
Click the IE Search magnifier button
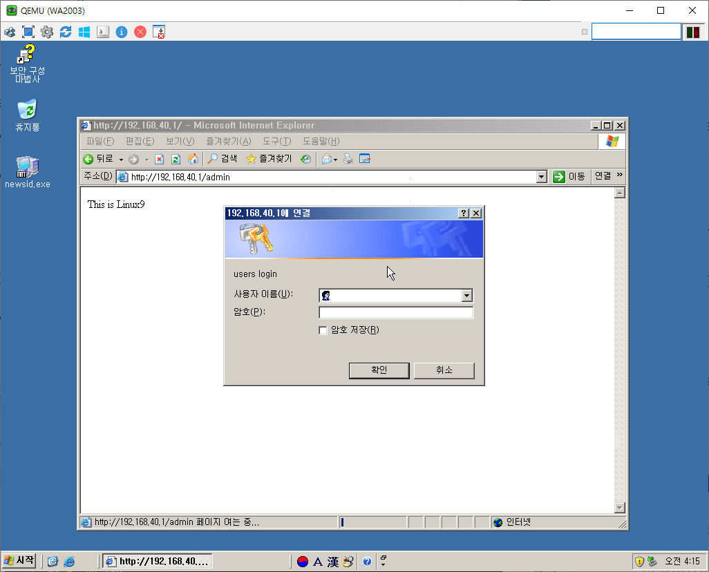[222, 159]
